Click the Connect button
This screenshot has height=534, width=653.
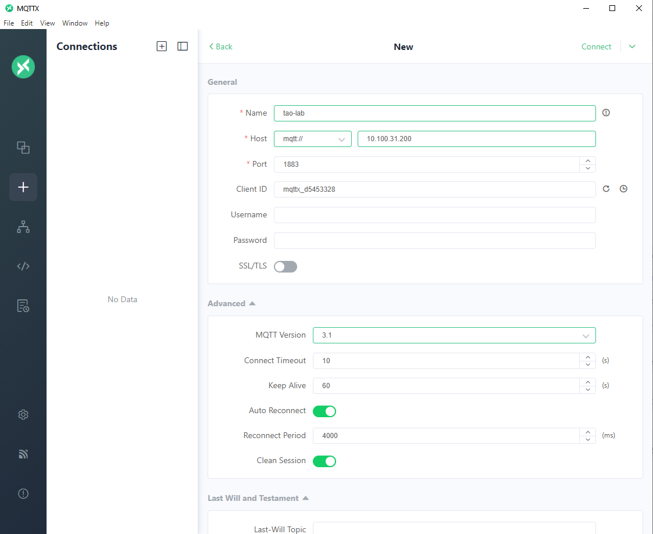coord(596,46)
